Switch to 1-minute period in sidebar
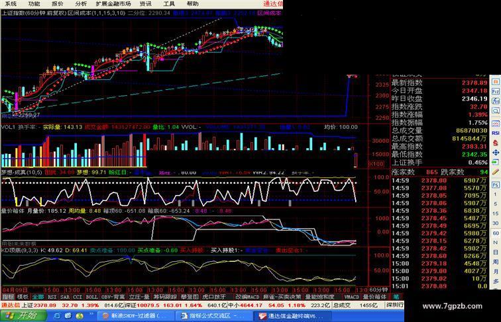Viewport: 501px width, 322px height. [x=496, y=194]
